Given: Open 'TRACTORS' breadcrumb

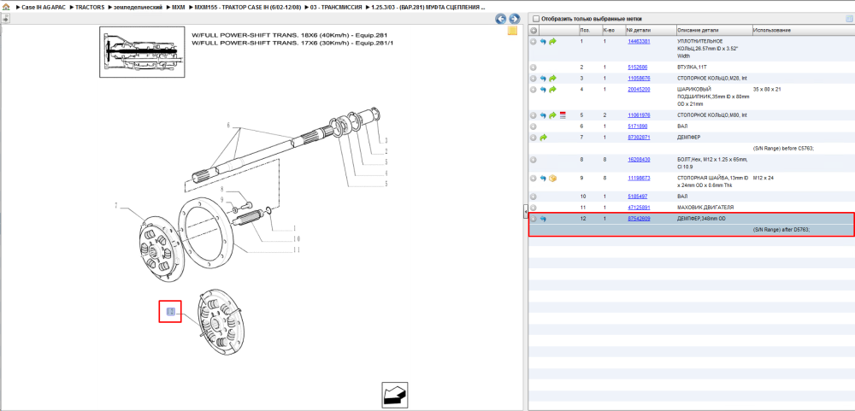Looking at the screenshot, I should click(x=90, y=8).
